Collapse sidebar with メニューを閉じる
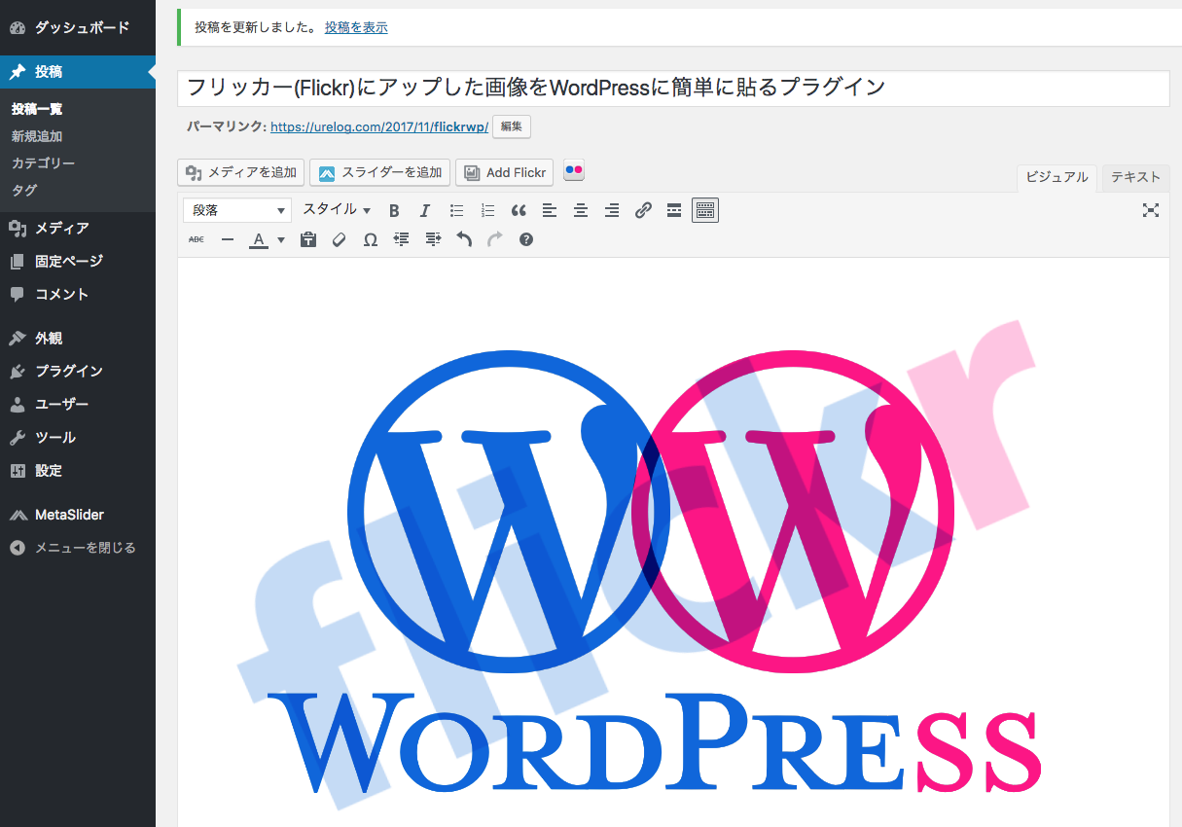This screenshot has height=827, width=1182. [78, 548]
